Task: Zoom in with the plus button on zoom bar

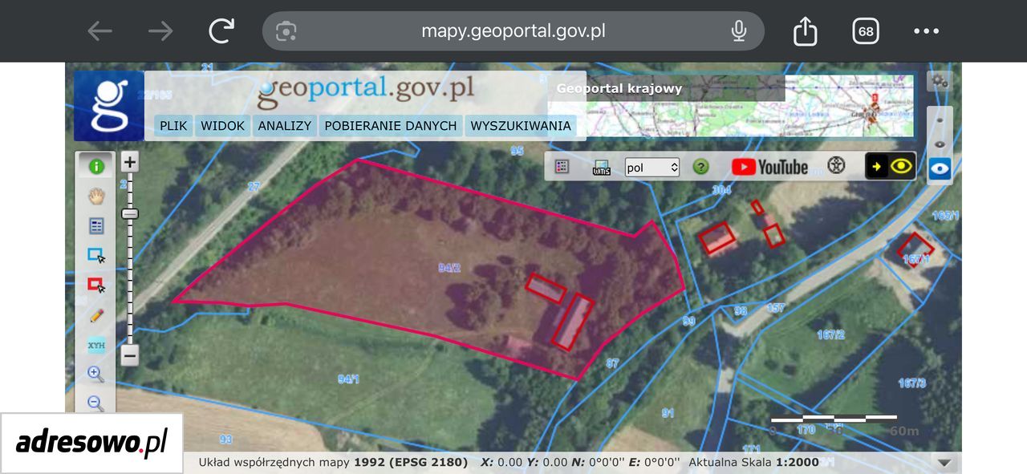Action: click(130, 162)
